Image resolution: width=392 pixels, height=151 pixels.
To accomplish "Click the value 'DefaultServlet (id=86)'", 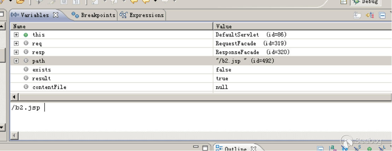I will [x=251, y=35].
